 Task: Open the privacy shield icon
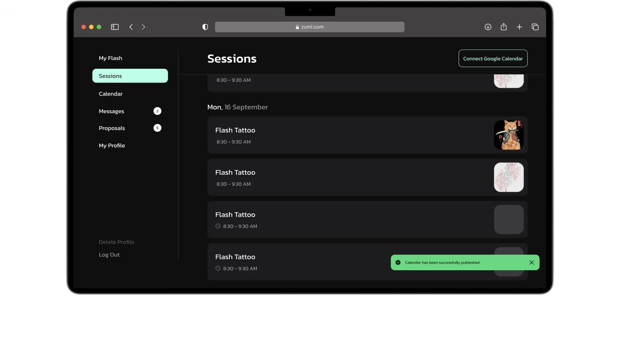[x=205, y=27]
